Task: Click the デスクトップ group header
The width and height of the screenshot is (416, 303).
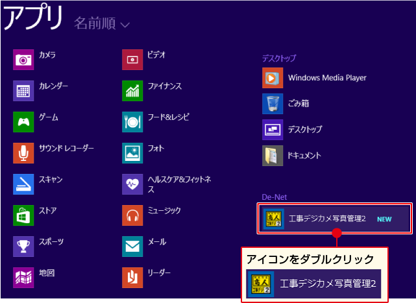Action: coord(279,58)
